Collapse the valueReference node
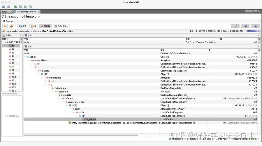Viewport: 262px width, 146px height. click(x=63, y=102)
